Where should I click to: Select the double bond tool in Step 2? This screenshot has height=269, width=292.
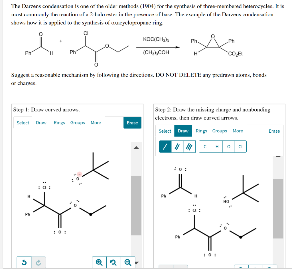pyautogui.click(x=177, y=147)
